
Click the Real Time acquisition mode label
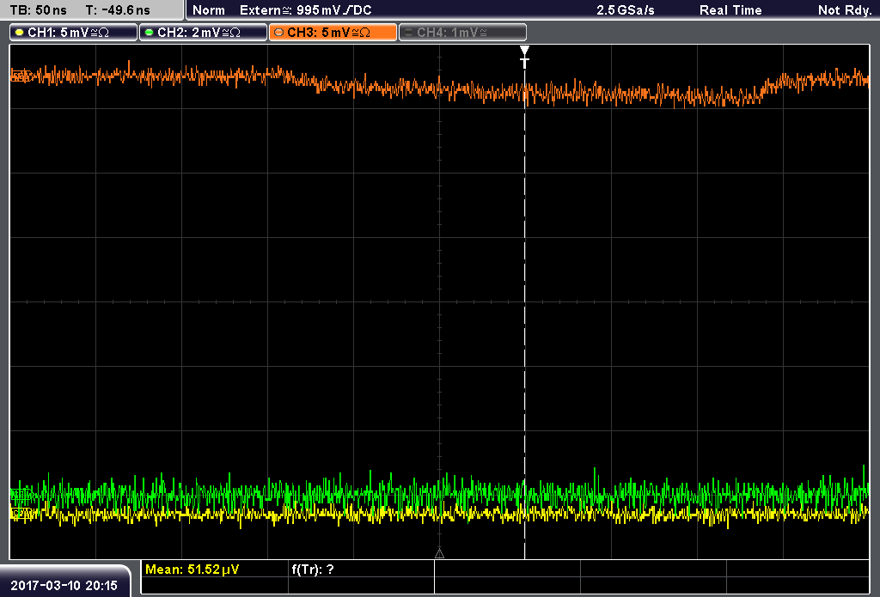click(730, 10)
